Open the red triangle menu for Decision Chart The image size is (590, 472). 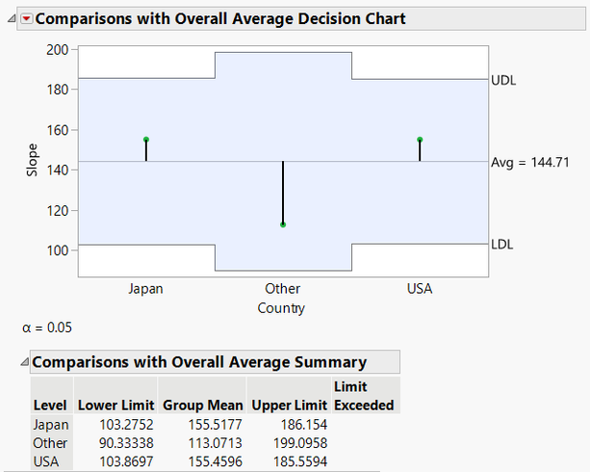pos(26,18)
